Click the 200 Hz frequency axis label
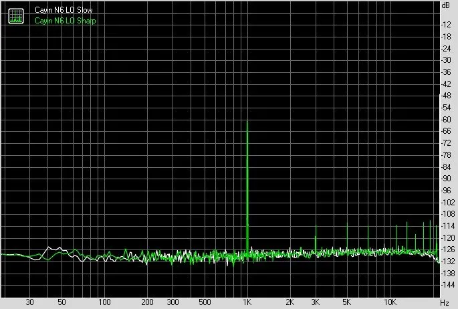 tap(147, 302)
